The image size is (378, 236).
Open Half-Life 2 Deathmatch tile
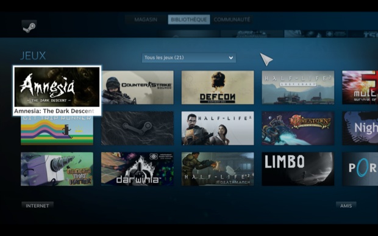[218, 169]
